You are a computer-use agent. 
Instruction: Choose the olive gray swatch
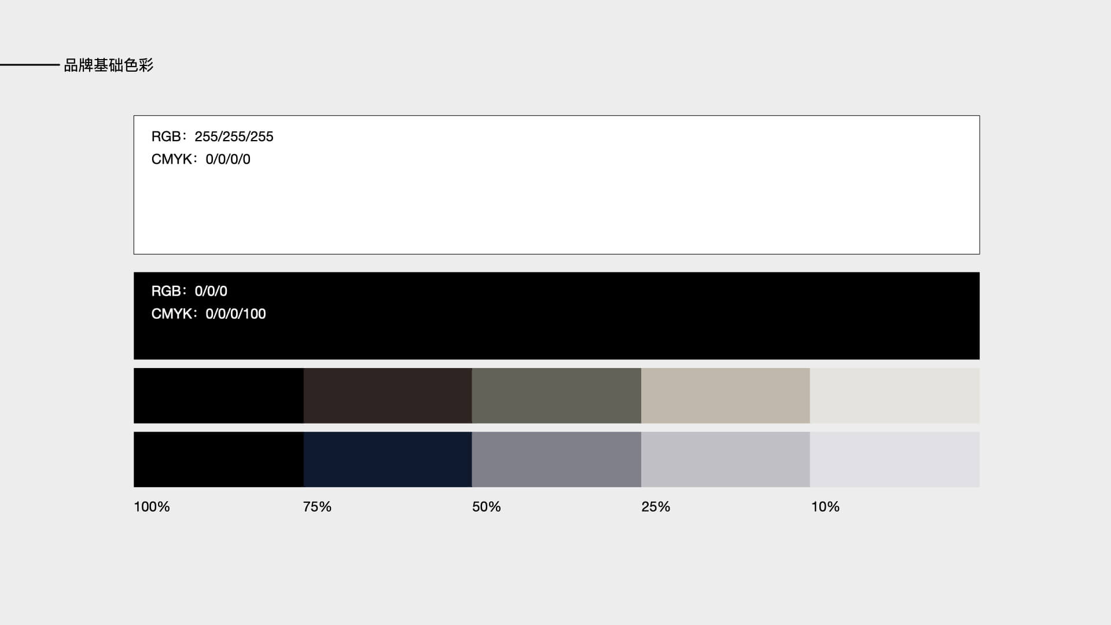coord(556,395)
